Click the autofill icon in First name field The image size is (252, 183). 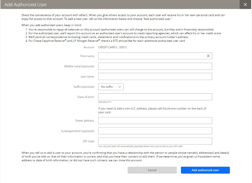tap(208, 56)
